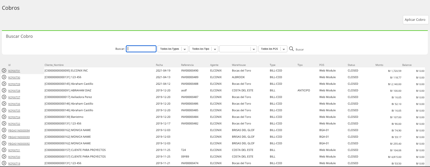Open row arrow icon for RCP00720
430x167 pixels.
pos(4,157)
